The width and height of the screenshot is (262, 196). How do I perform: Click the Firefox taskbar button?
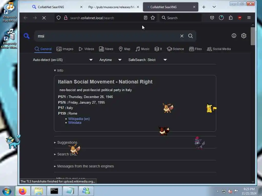click(x=23, y=191)
